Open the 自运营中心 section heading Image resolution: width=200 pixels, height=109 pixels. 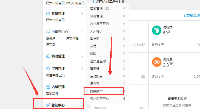pyautogui.click(x=60, y=32)
